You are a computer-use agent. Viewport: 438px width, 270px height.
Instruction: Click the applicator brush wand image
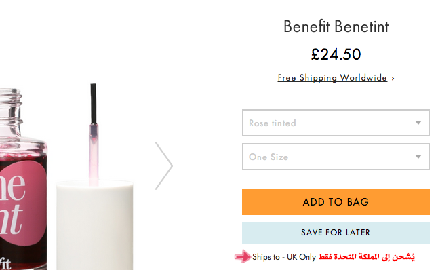point(94,134)
